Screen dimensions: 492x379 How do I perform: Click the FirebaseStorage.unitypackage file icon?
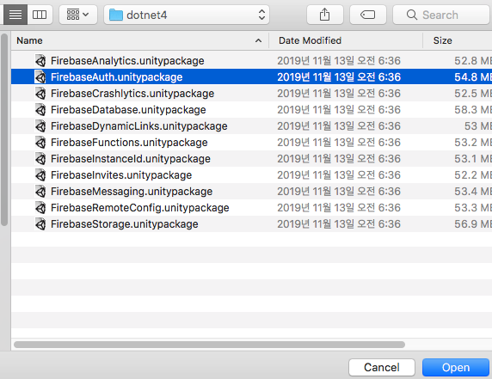pyautogui.click(x=40, y=223)
